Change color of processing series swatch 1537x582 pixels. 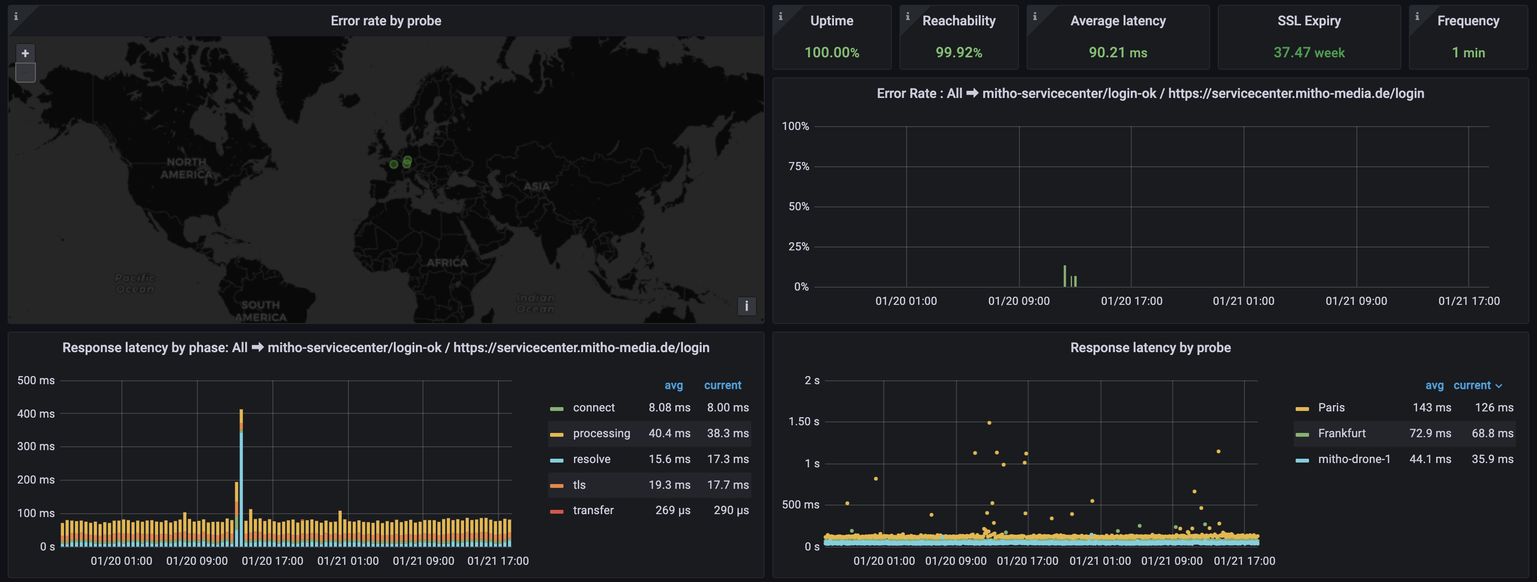[x=557, y=435]
